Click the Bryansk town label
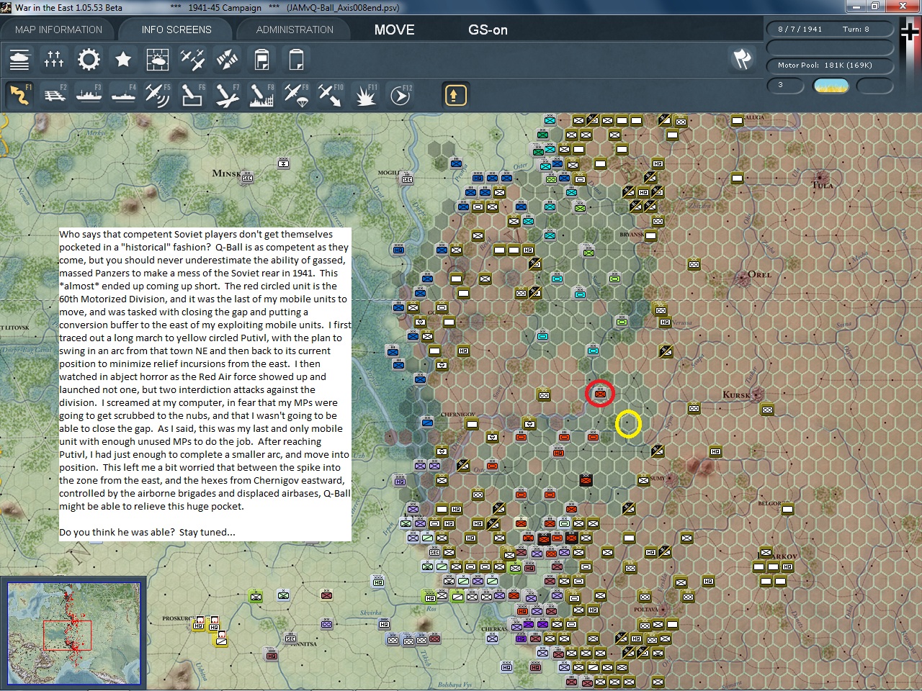This screenshot has width=922, height=691. pos(632,235)
